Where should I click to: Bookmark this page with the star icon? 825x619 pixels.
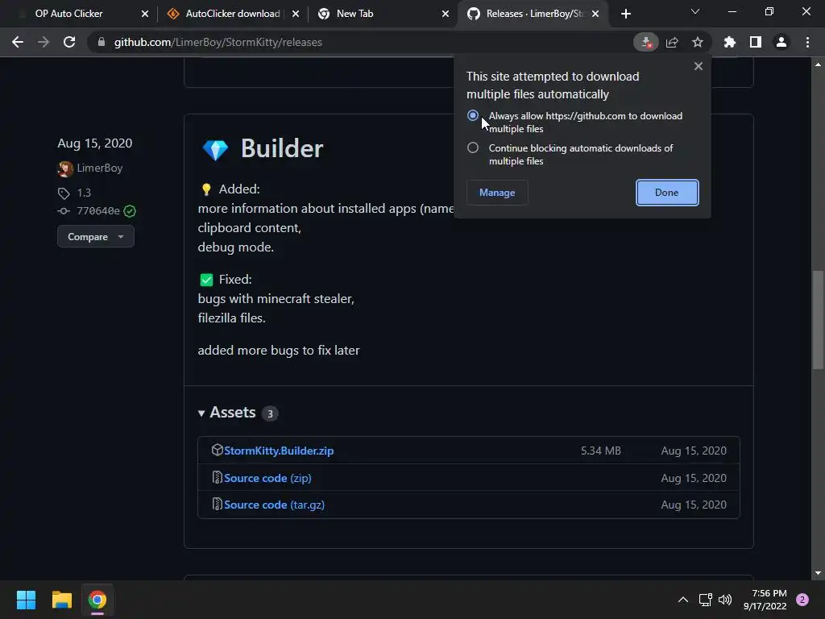pyautogui.click(x=698, y=42)
